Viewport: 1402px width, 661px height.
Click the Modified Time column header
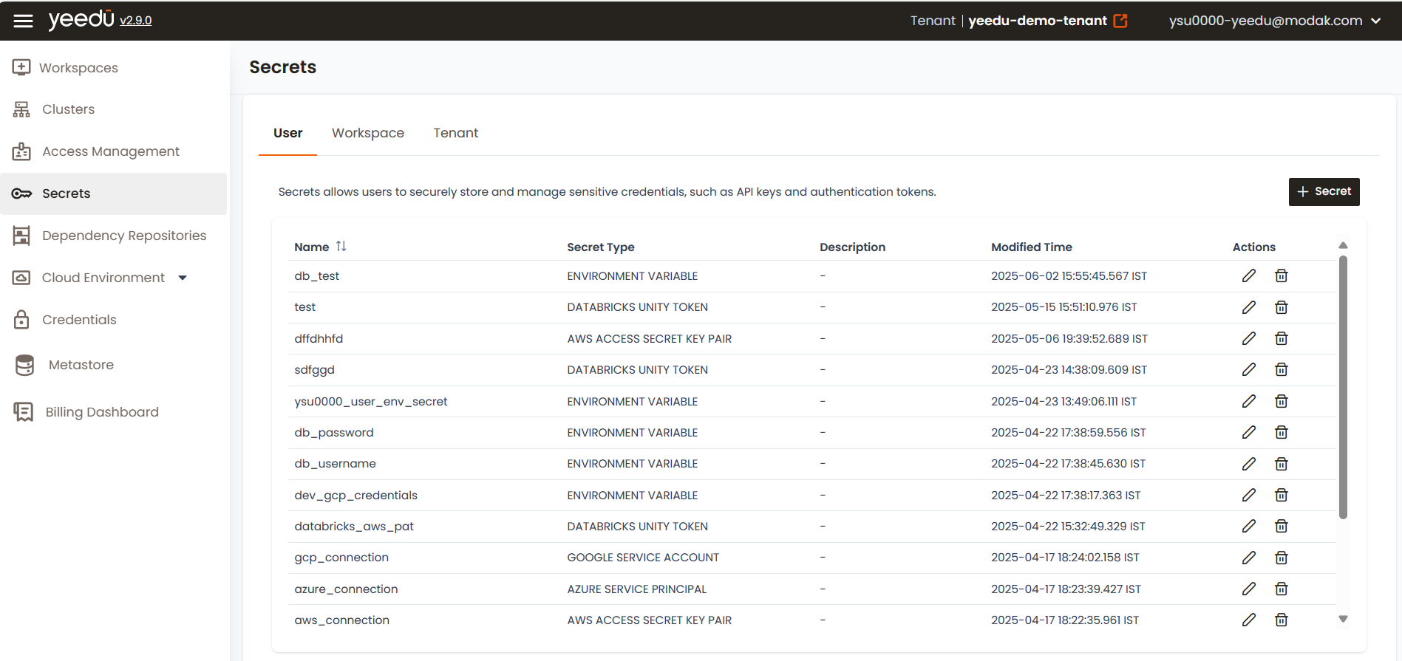click(x=1032, y=247)
